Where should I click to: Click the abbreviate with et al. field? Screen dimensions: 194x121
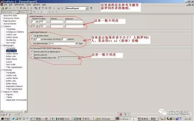pyautogui.click(x=62, y=44)
